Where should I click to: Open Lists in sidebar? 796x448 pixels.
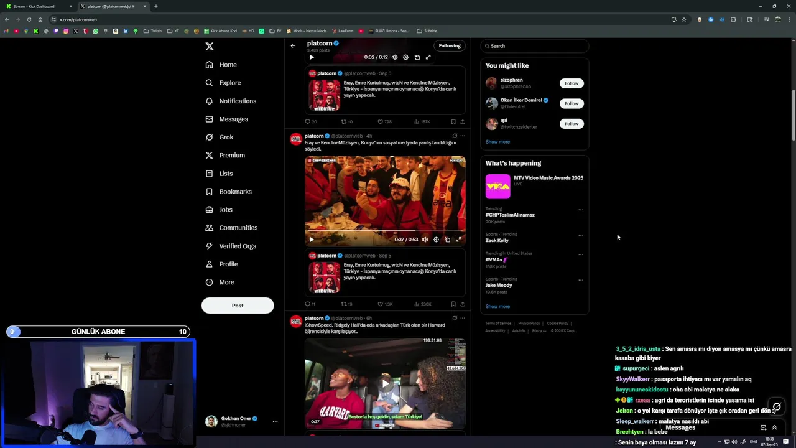[218, 174]
